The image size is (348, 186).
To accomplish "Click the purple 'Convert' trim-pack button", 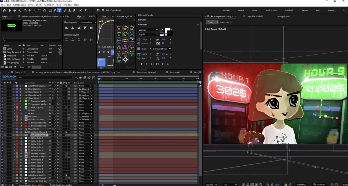I will [x=132, y=41].
